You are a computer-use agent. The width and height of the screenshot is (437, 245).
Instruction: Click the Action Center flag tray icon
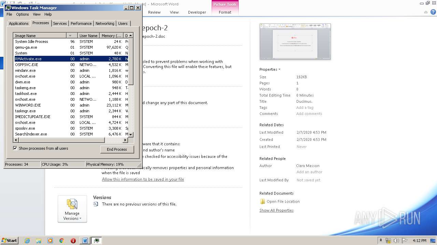click(x=405, y=241)
